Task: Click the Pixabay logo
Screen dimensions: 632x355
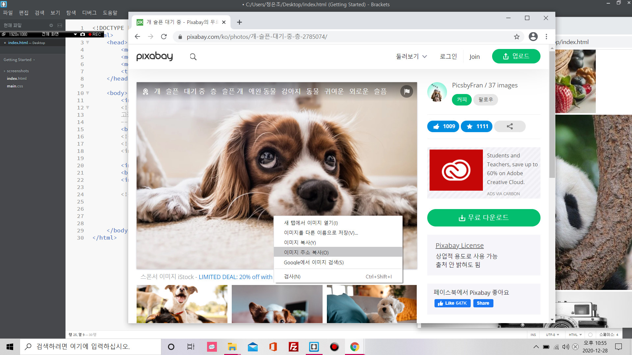Action: click(154, 57)
